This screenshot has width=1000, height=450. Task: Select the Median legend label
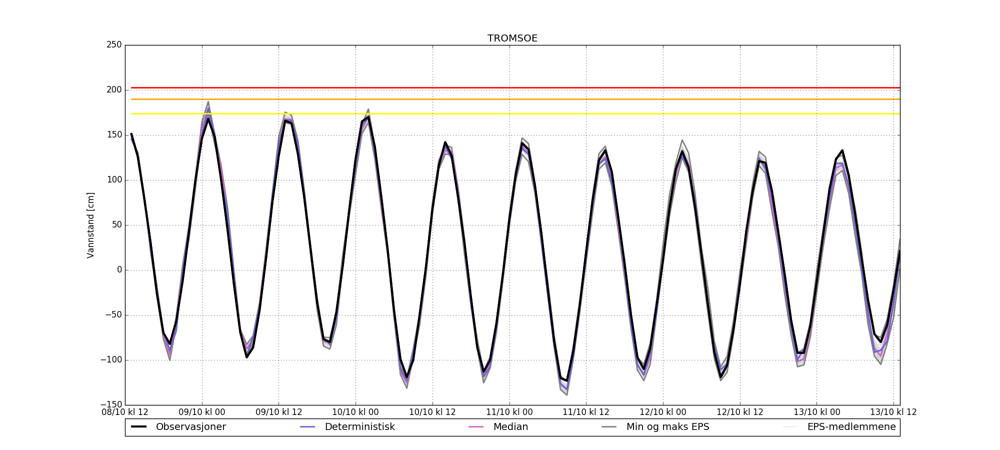[x=510, y=427]
